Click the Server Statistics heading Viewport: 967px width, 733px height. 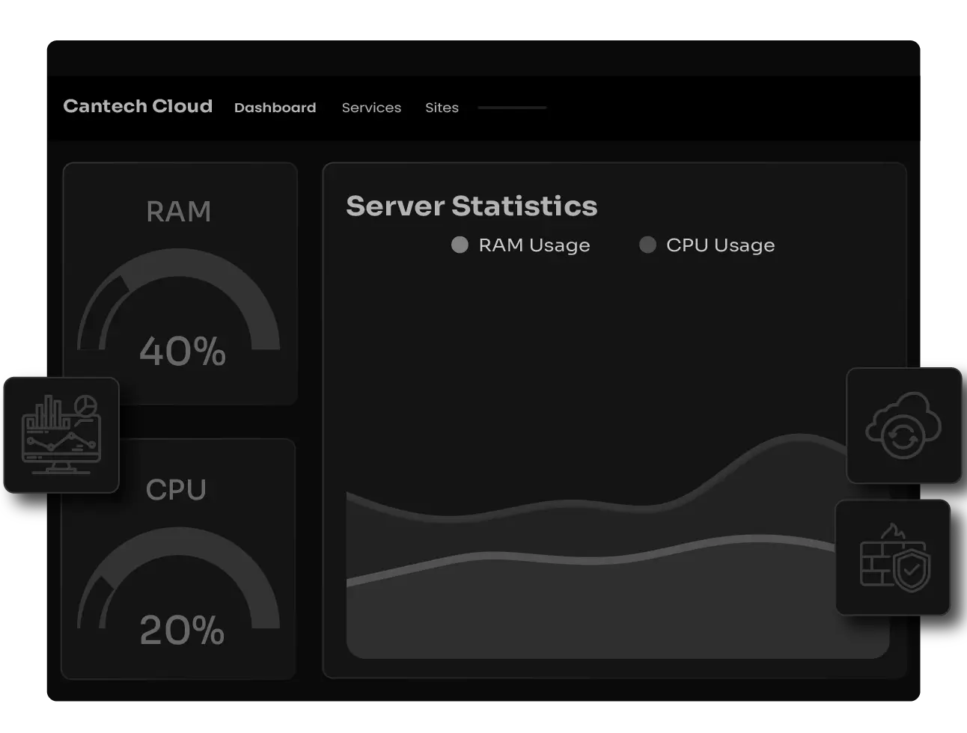(472, 206)
